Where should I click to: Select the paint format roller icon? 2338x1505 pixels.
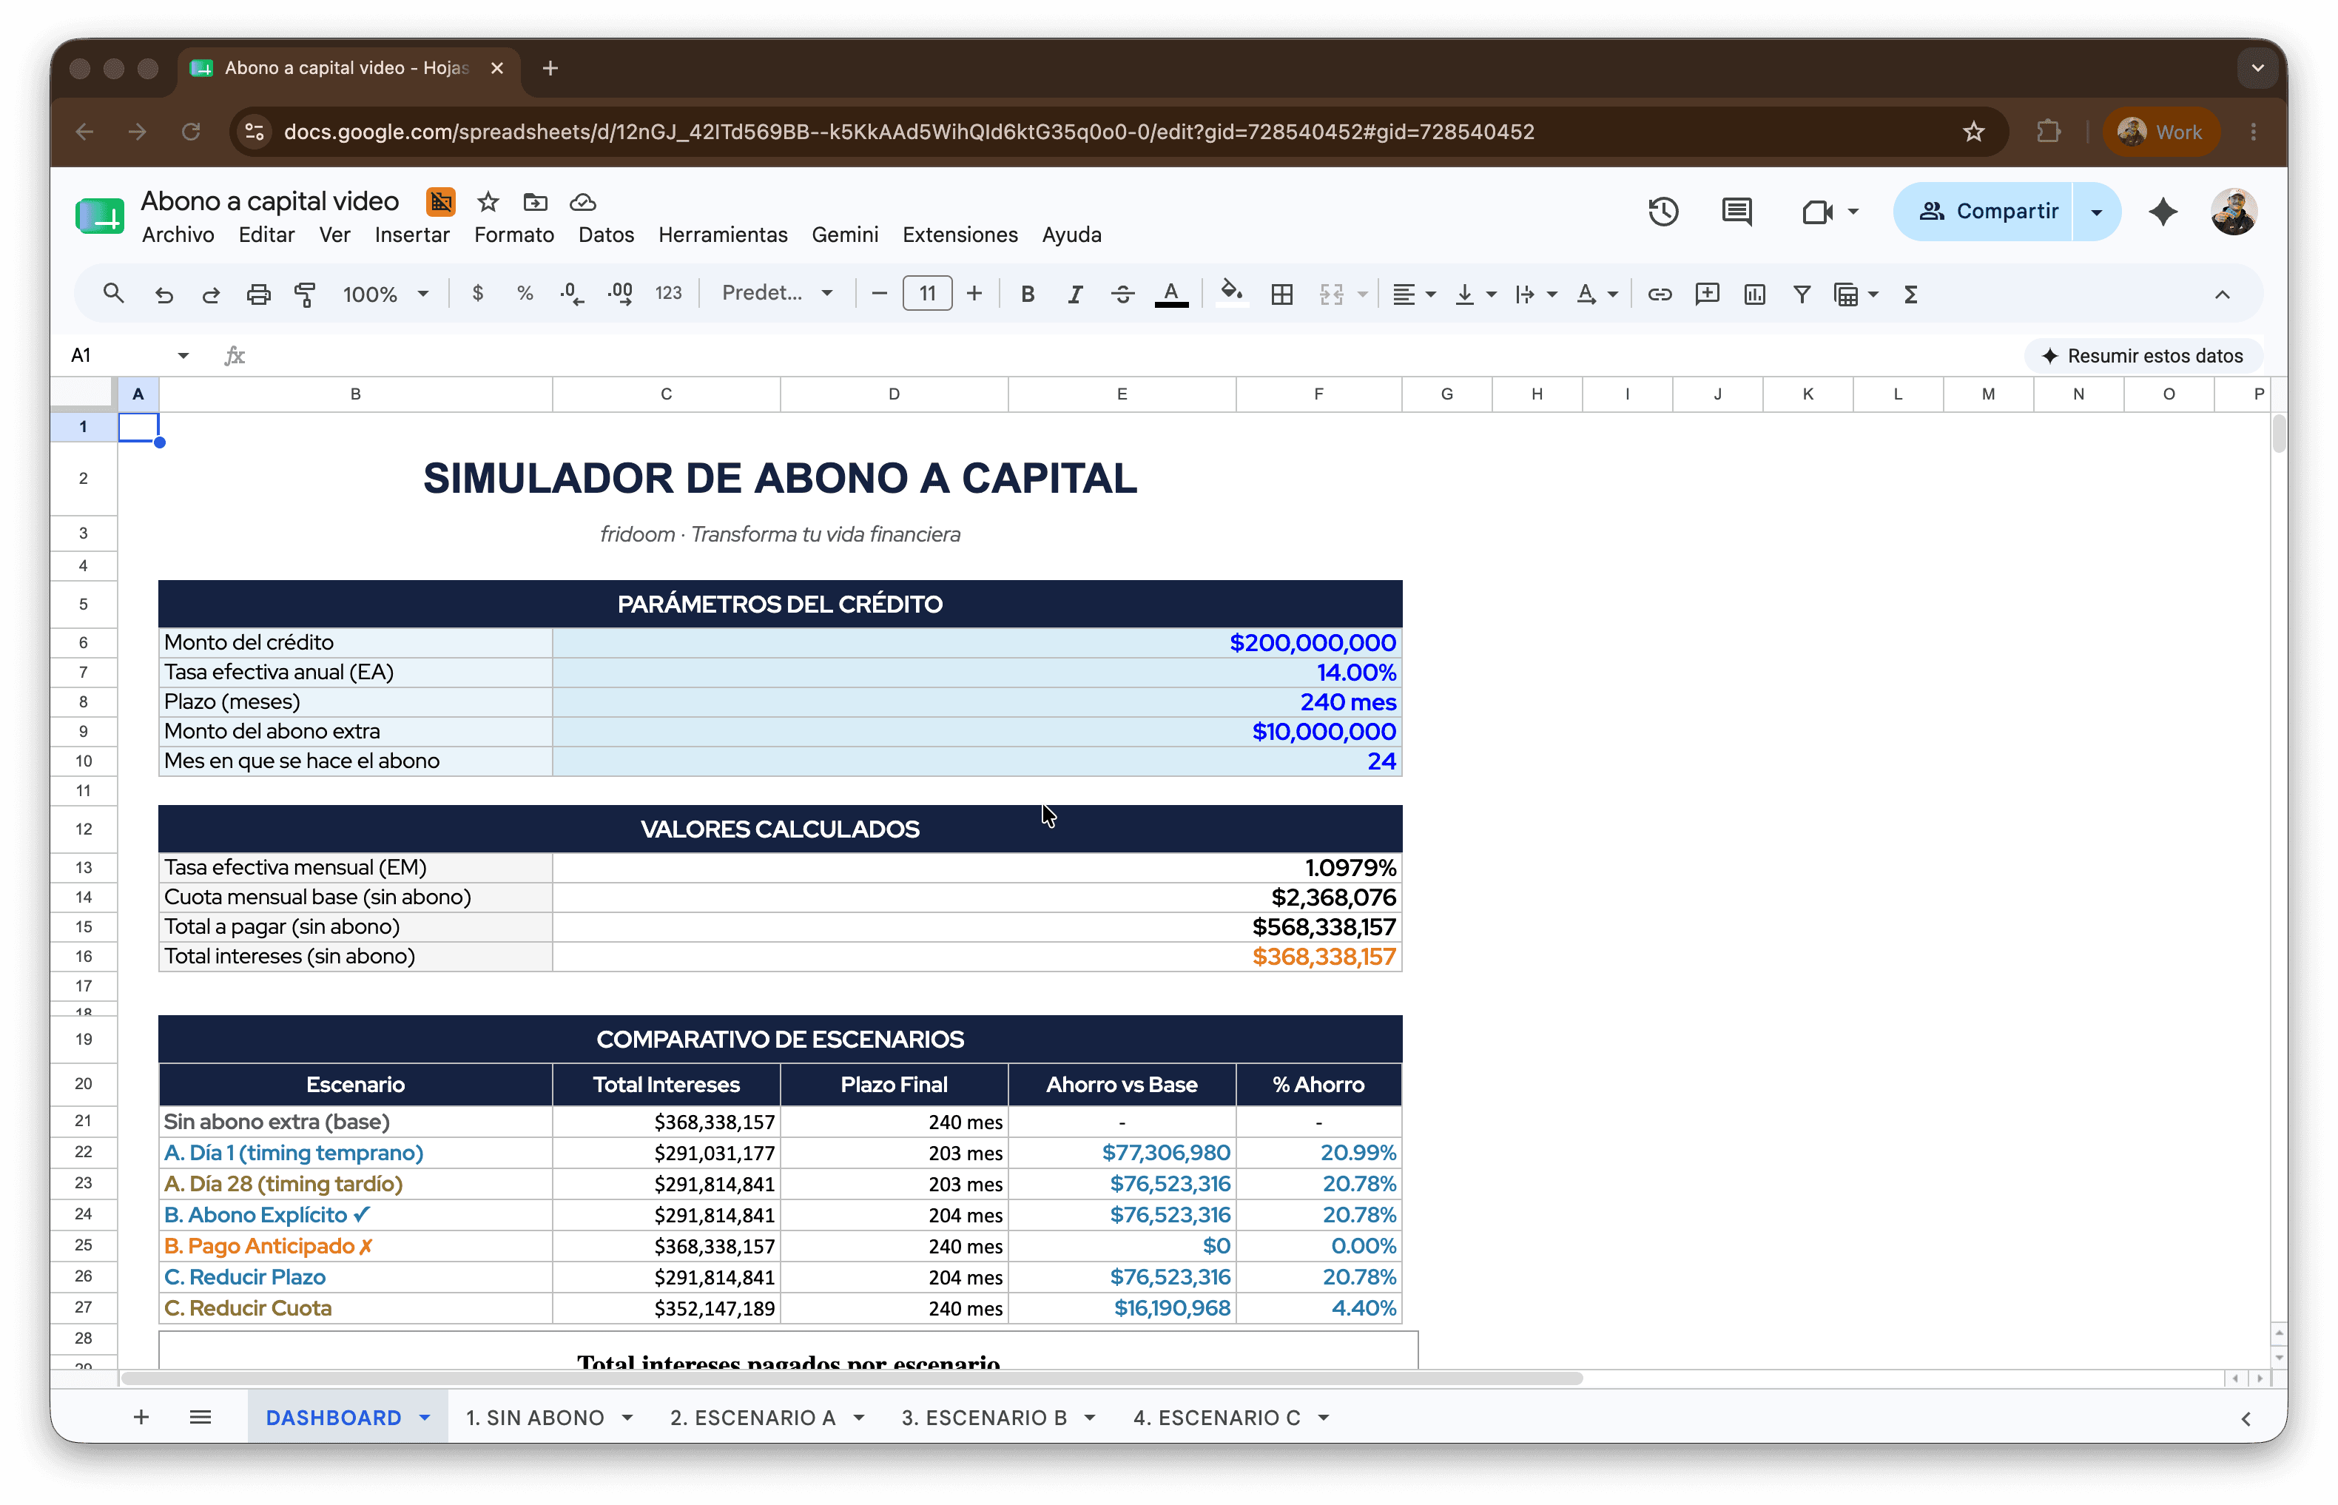tap(305, 294)
